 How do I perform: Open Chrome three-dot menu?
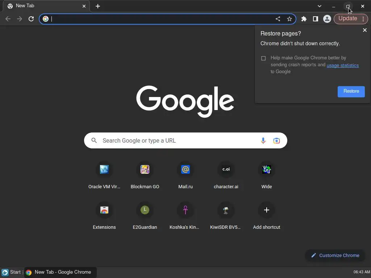click(x=363, y=19)
